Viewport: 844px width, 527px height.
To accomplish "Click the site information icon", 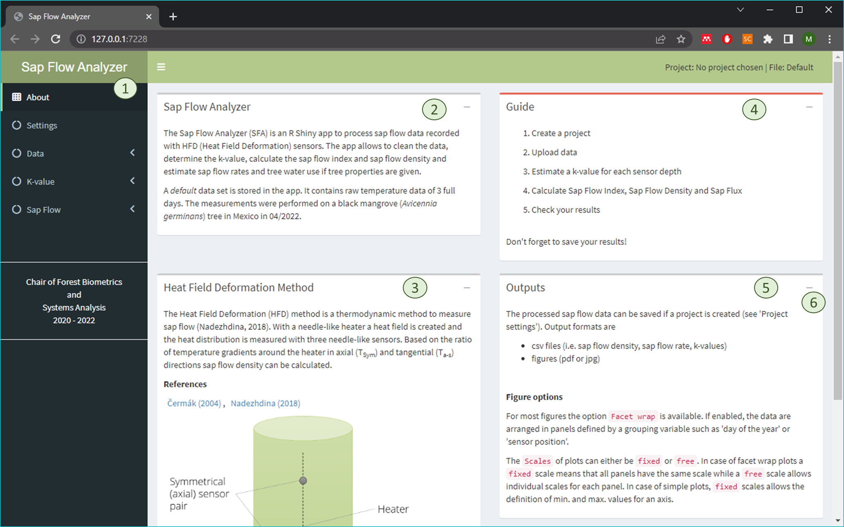I will pos(81,39).
